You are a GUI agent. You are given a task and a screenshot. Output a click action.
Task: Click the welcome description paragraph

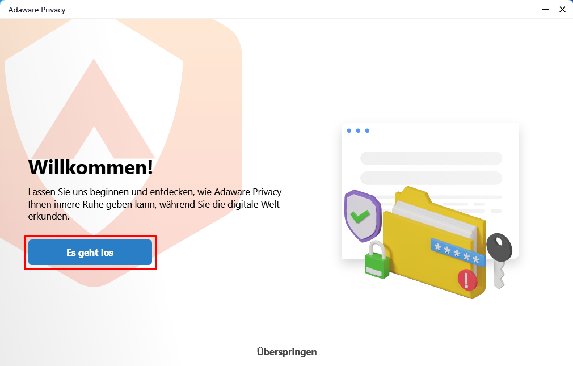[x=155, y=204]
